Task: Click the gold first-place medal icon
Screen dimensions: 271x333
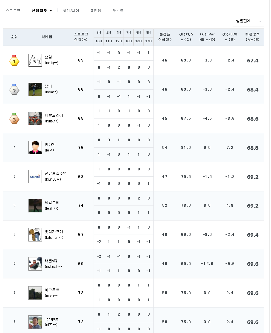Action: [x=14, y=61]
